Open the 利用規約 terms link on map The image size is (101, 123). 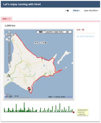click(x=69, y=97)
